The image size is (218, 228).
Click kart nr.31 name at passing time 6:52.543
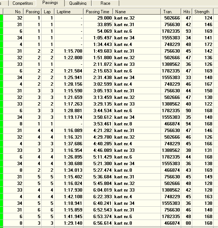(137, 210)
